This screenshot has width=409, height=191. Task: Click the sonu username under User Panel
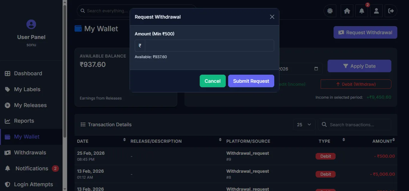pyautogui.click(x=31, y=45)
